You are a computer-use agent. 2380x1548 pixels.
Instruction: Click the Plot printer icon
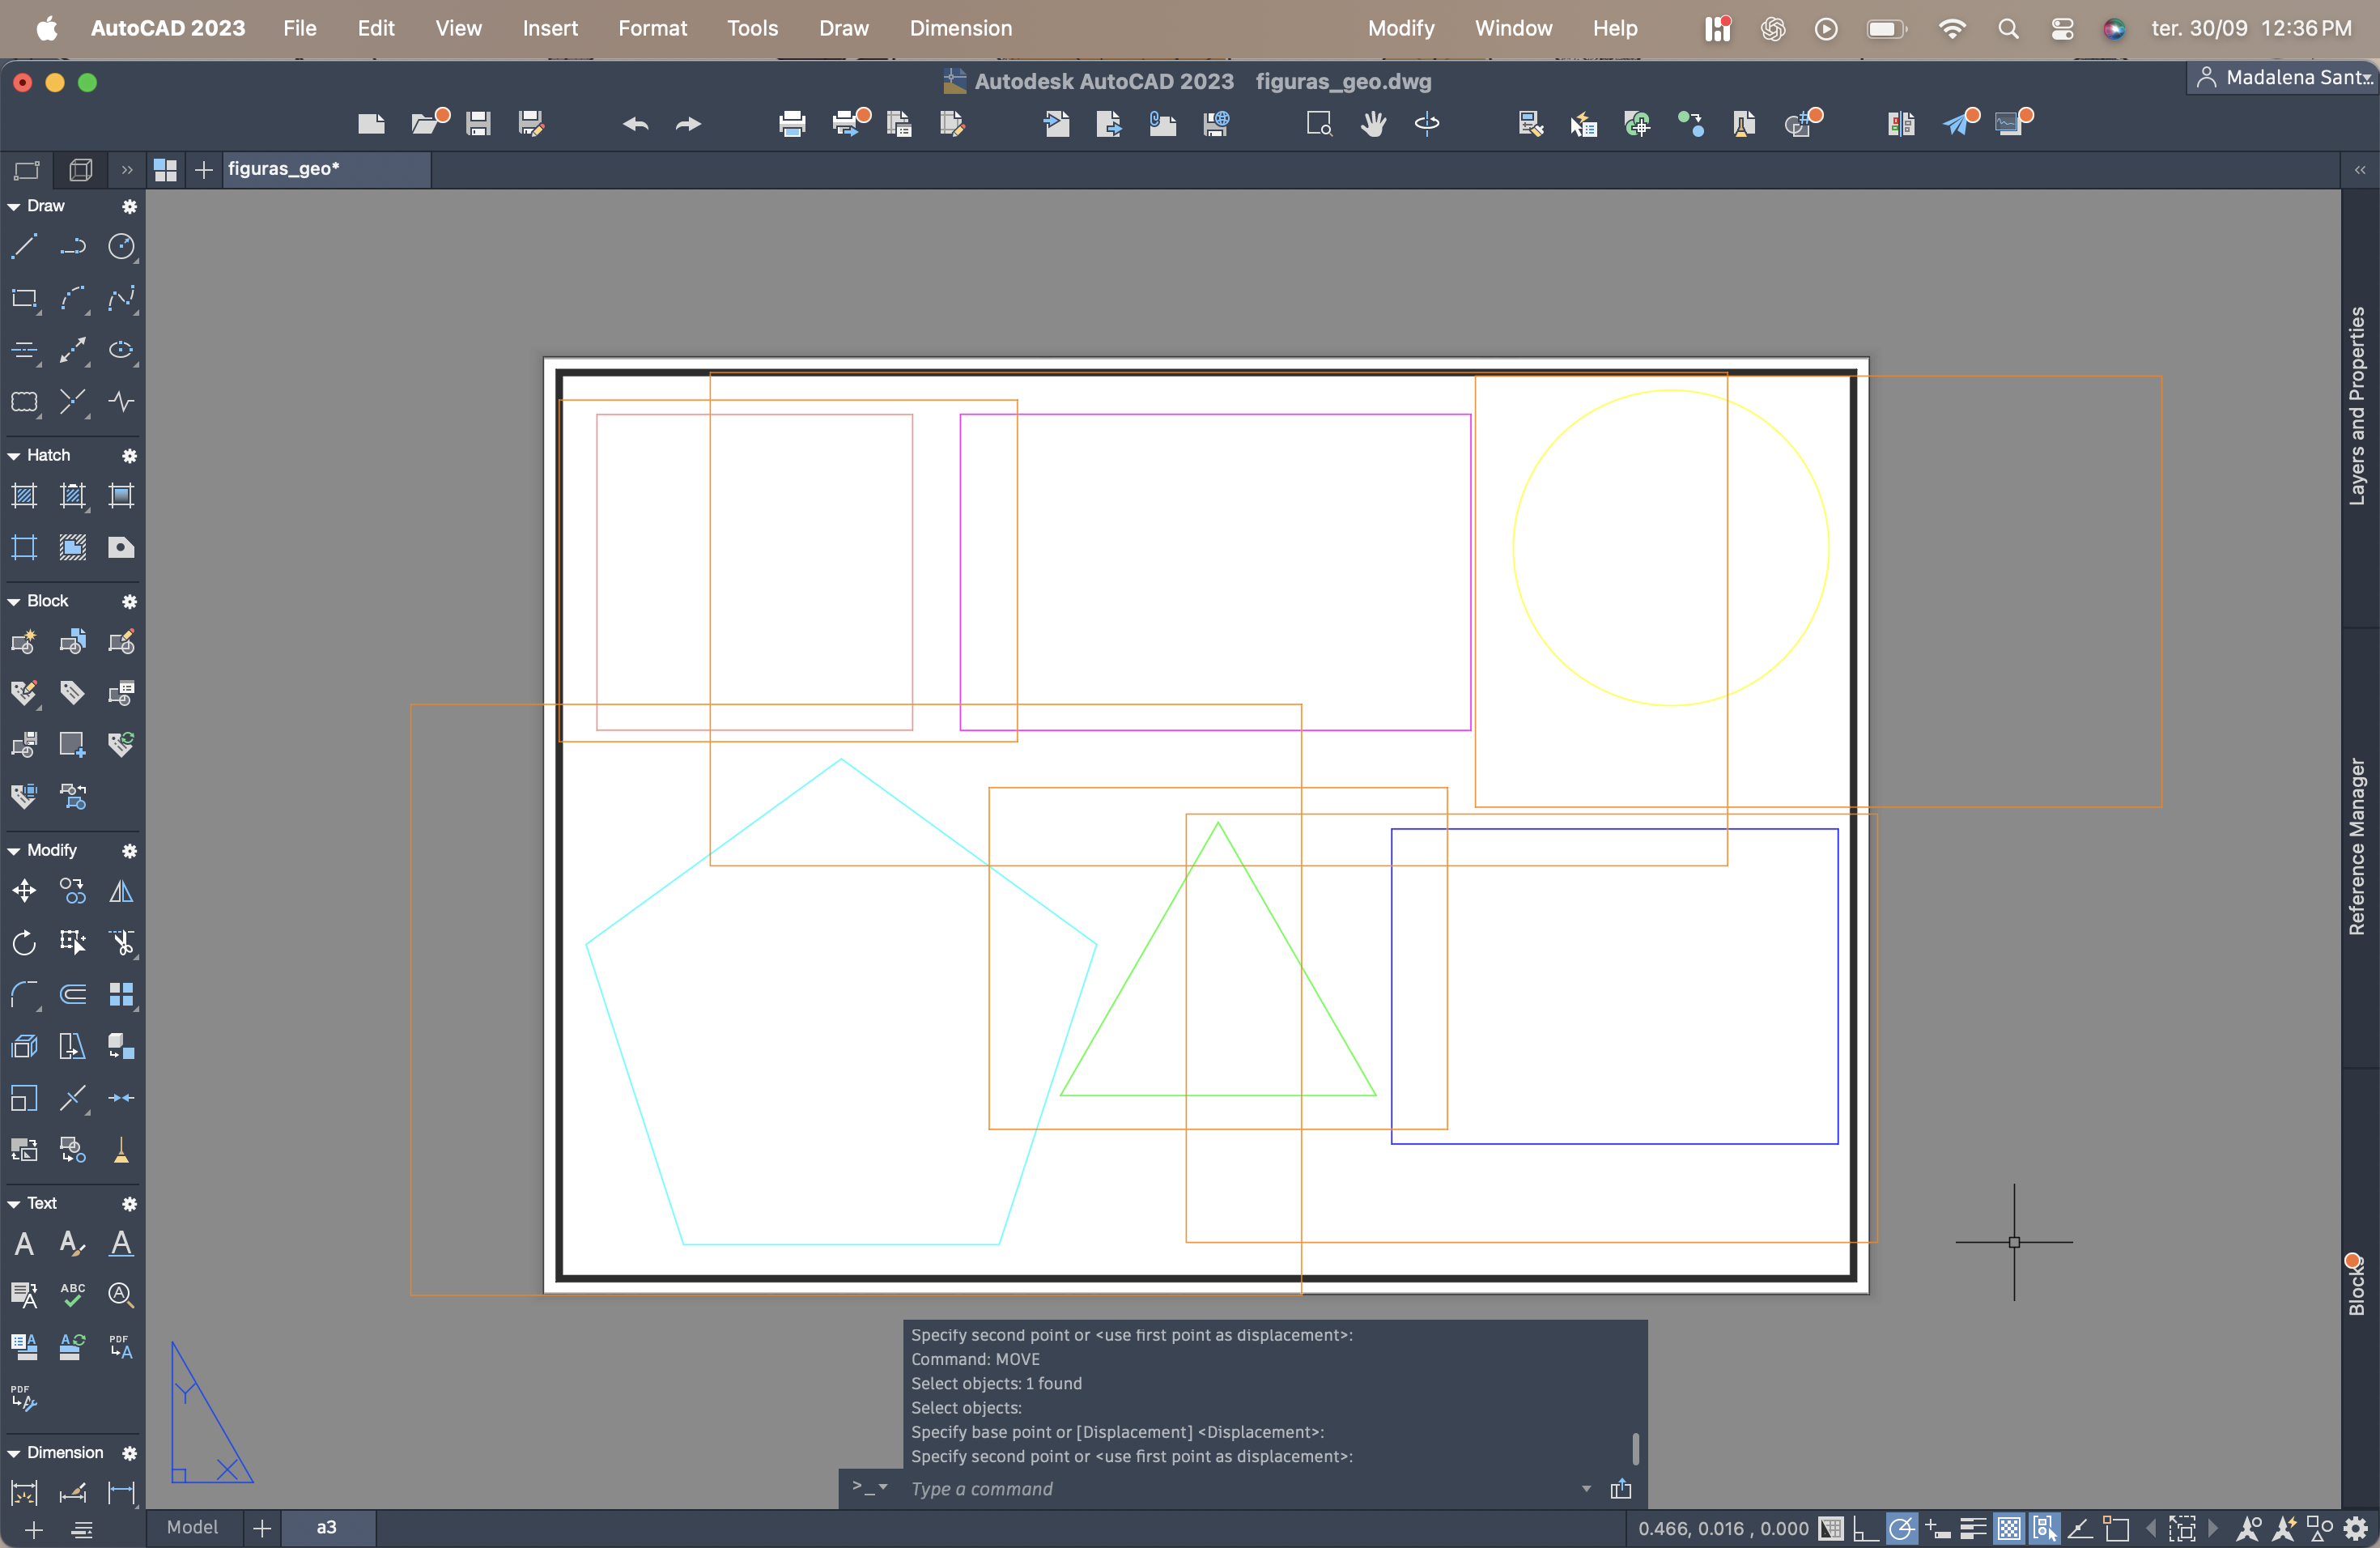pos(791,123)
